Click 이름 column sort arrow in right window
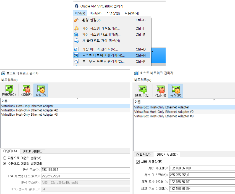Image resolution: width=235 pixels, height=194 pixels. point(214,99)
